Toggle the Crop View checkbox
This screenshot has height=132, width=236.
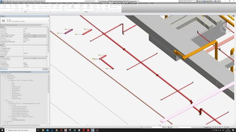tap(24, 47)
